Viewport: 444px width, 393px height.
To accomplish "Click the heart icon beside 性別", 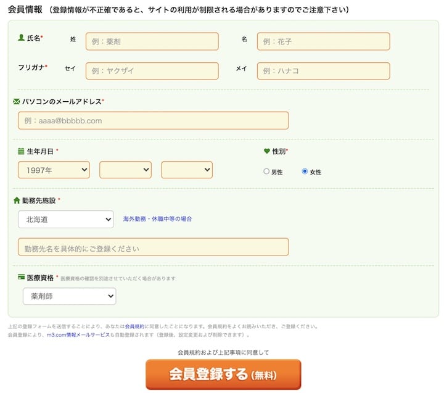I will [x=267, y=151].
